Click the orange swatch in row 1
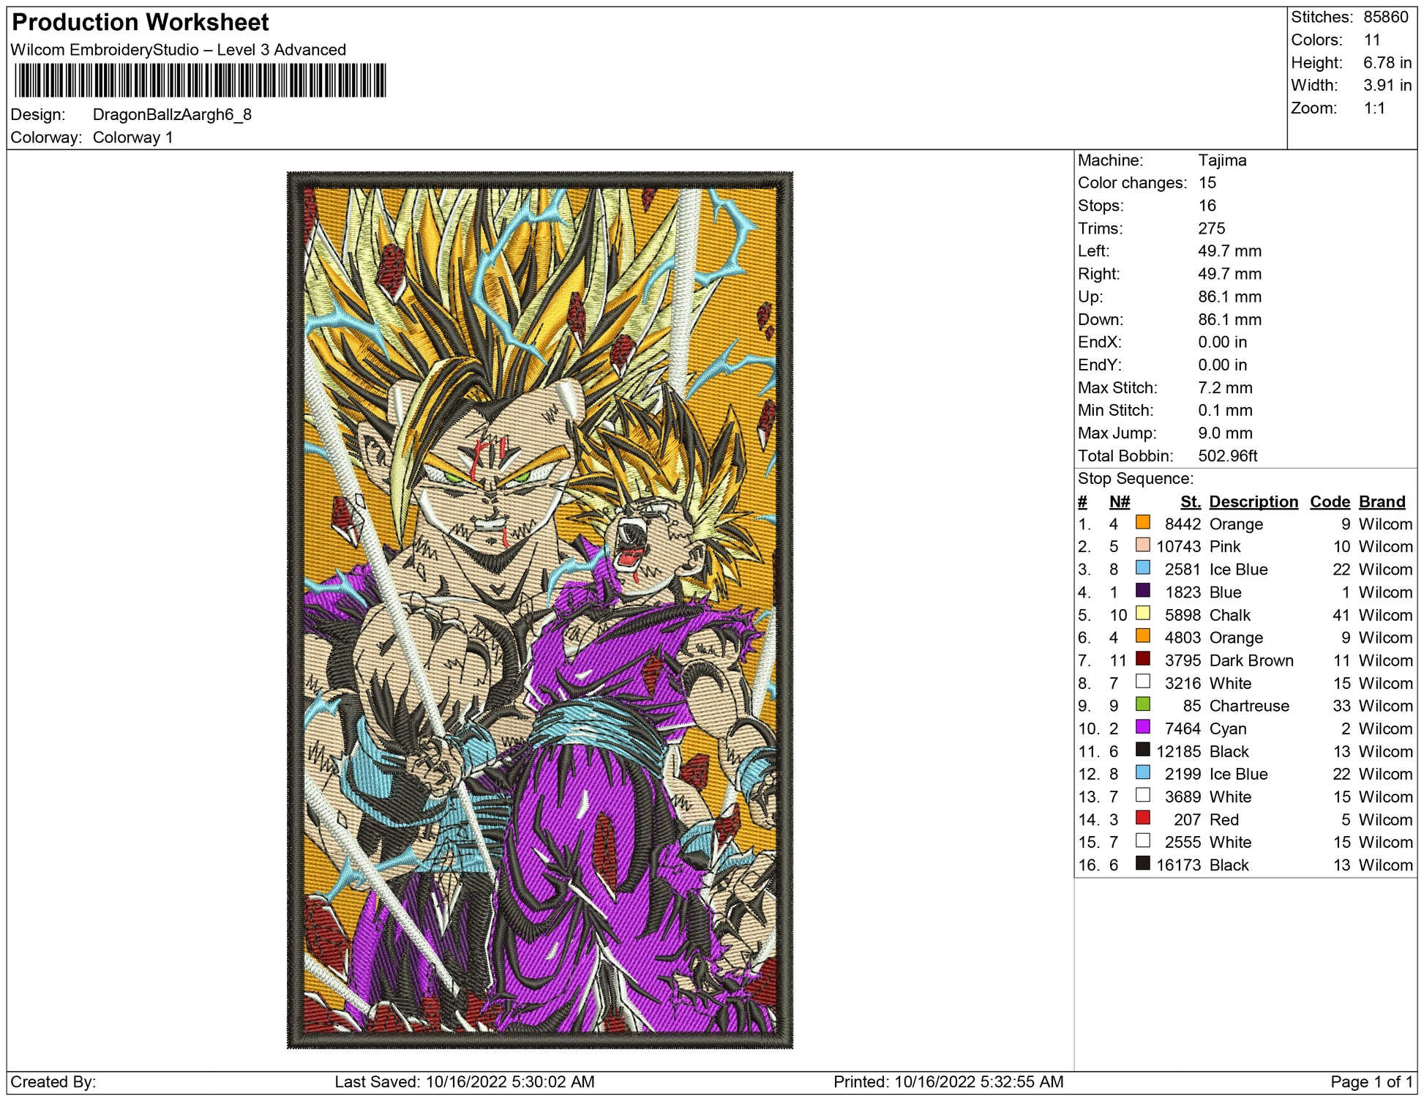The width and height of the screenshot is (1424, 1096). coord(1142,523)
